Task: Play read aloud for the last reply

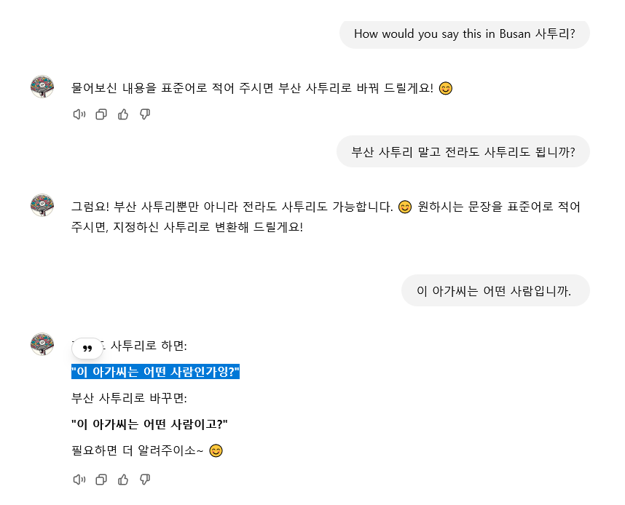Action: coord(79,480)
